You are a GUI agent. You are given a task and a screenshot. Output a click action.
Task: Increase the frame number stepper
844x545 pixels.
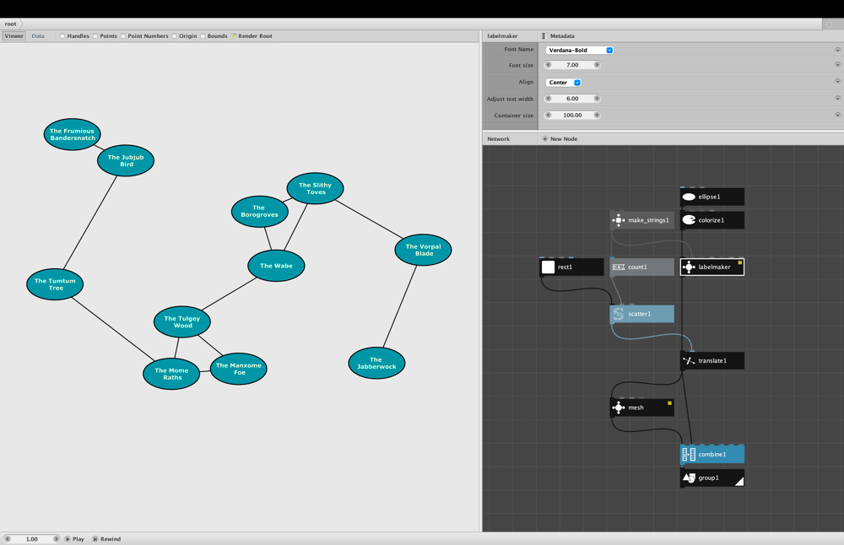click(56, 538)
